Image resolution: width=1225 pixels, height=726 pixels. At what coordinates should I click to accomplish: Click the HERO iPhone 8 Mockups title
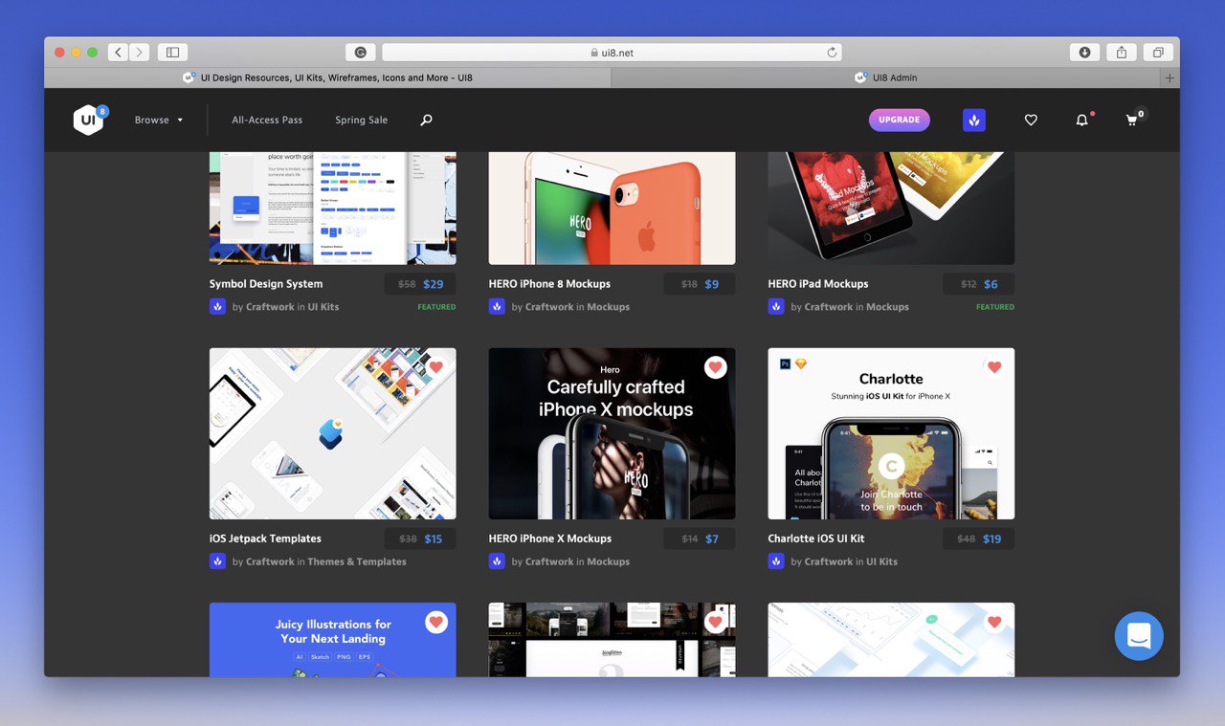pyautogui.click(x=549, y=284)
